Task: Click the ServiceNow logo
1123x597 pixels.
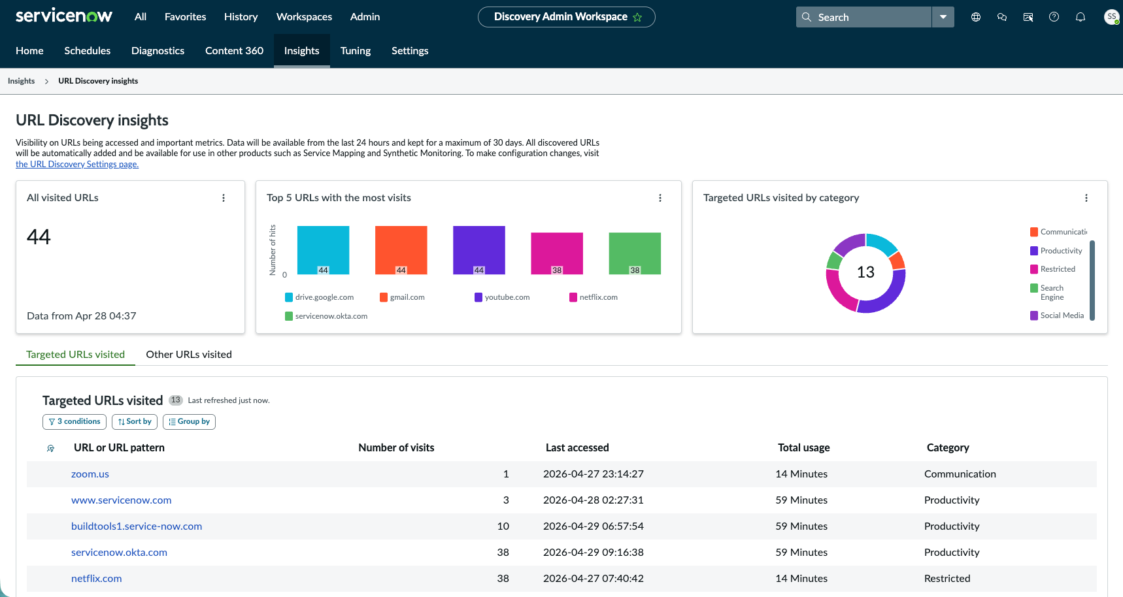Action: [63, 16]
